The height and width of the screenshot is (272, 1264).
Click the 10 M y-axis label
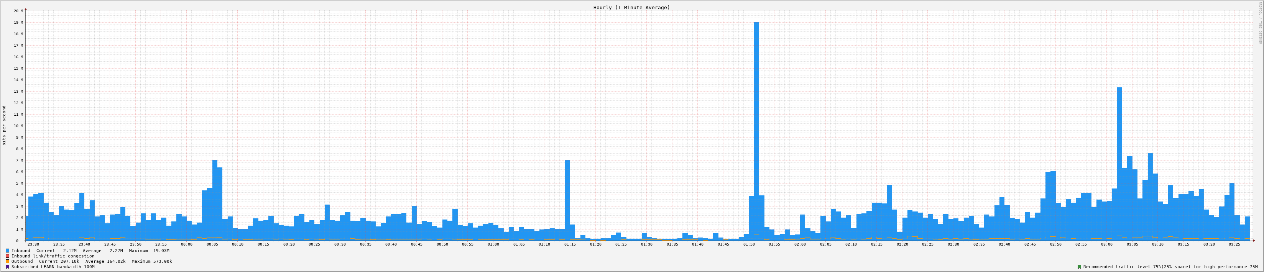point(18,126)
